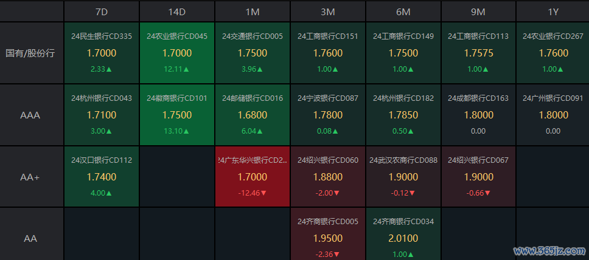Open the 24齐商银行CD034 cell
Viewport: 589px width, 260px height.
tap(403, 234)
